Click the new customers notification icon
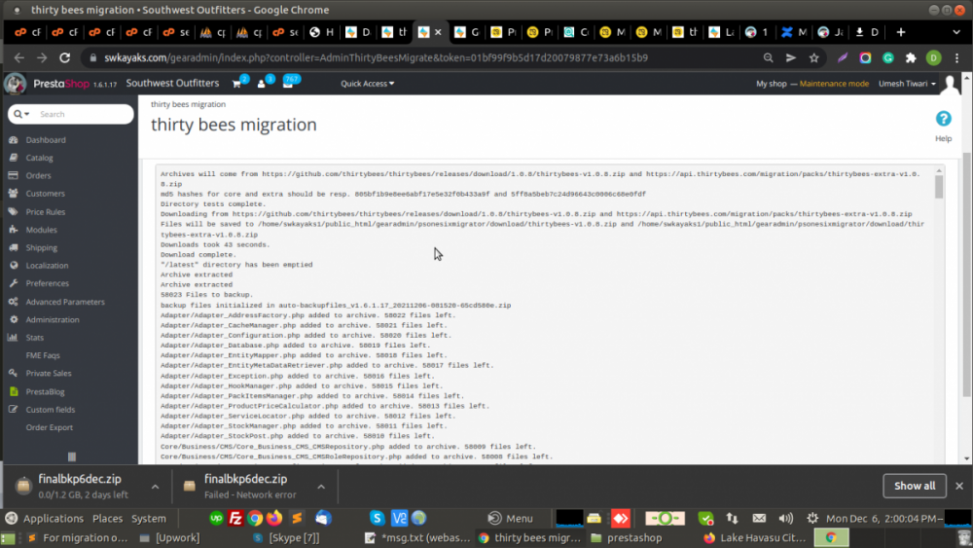Viewport: 973px width, 548px height. tap(262, 84)
